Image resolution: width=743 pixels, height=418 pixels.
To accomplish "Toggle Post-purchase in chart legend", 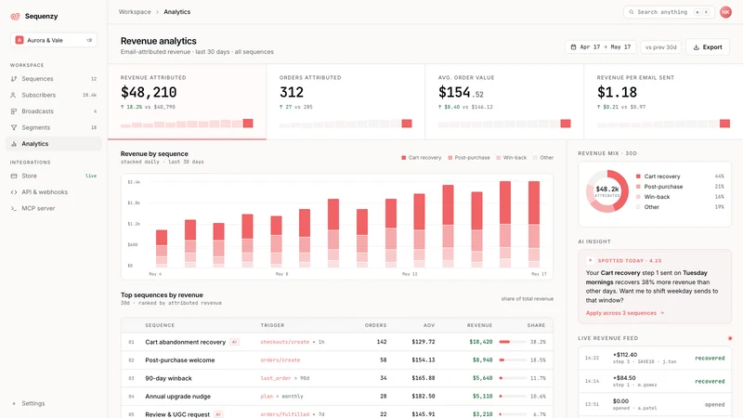I will tap(469, 157).
